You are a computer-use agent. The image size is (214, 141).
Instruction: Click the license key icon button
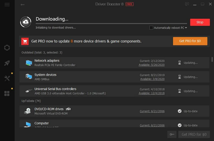[171, 134]
